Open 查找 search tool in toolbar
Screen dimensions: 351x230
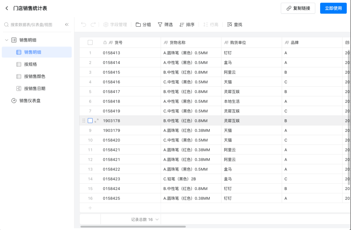tap(234, 25)
